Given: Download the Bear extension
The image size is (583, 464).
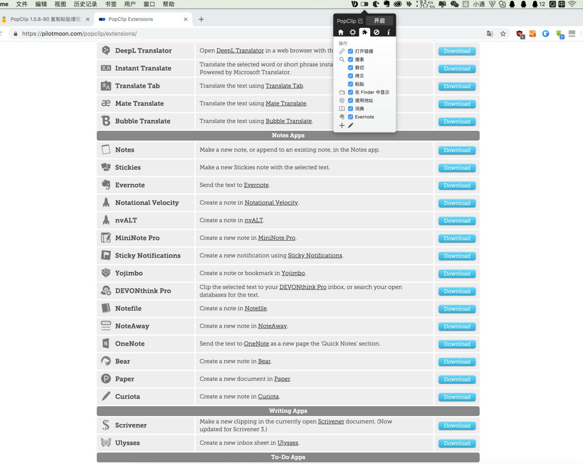Looking at the screenshot, I should coord(457,362).
